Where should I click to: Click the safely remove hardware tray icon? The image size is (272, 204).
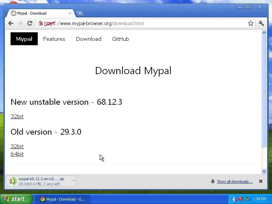coord(247,199)
